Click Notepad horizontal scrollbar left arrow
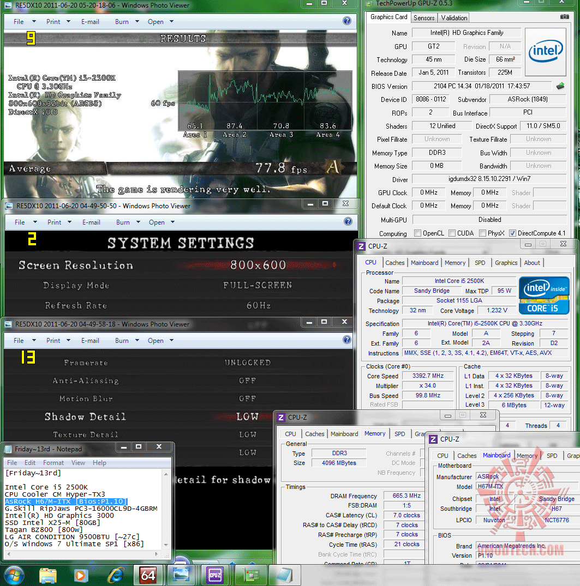The height and width of the screenshot is (586, 580). (x=8, y=554)
